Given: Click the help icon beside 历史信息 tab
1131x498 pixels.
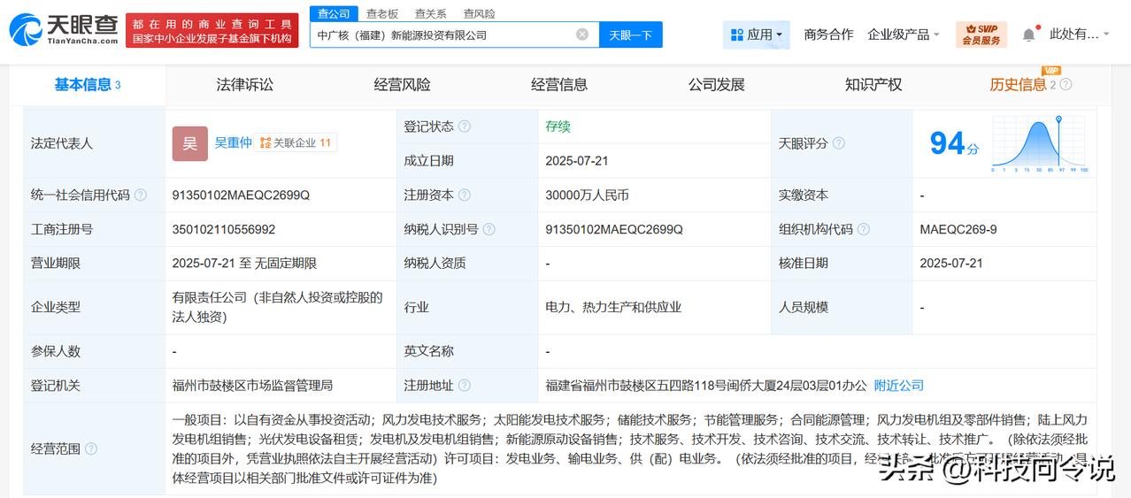Looking at the screenshot, I should [x=1066, y=85].
